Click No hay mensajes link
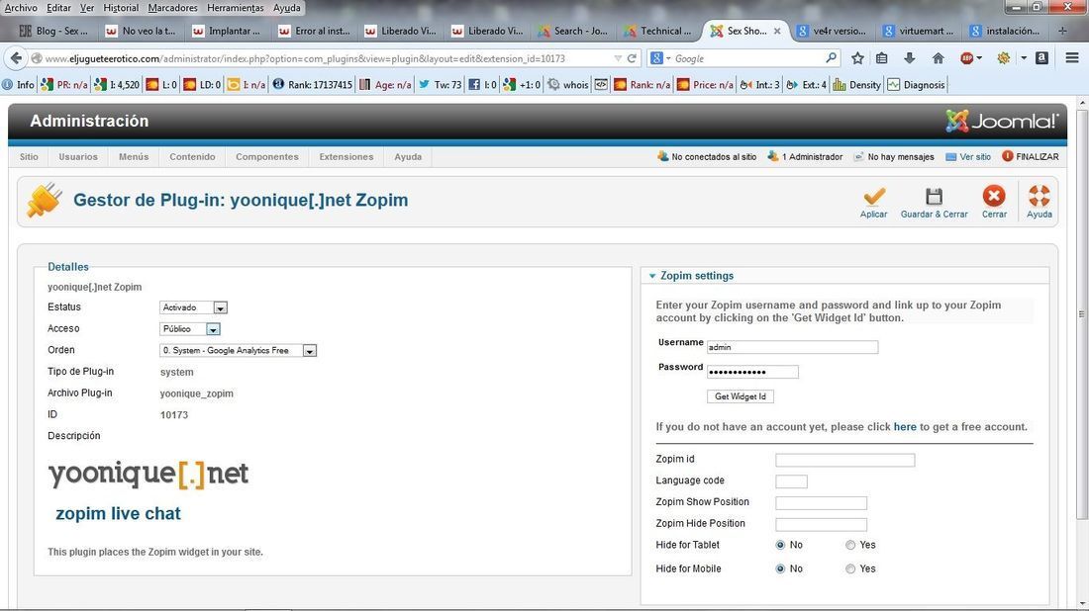Screen dimensions: 1089x611 [x=894, y=157]
